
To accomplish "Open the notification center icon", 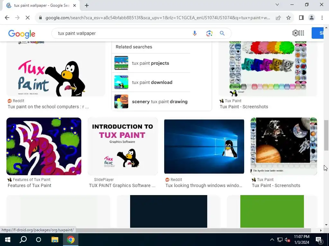I will [319, 240].
